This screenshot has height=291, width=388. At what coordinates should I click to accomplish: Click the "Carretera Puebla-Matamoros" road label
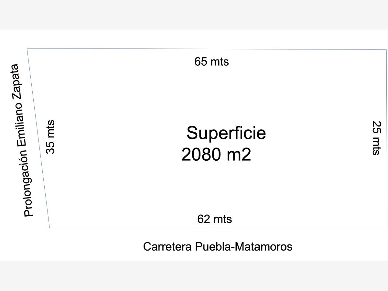click(218, 247)
